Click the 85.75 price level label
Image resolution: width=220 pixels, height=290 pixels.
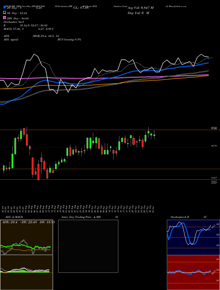point(214,146)
